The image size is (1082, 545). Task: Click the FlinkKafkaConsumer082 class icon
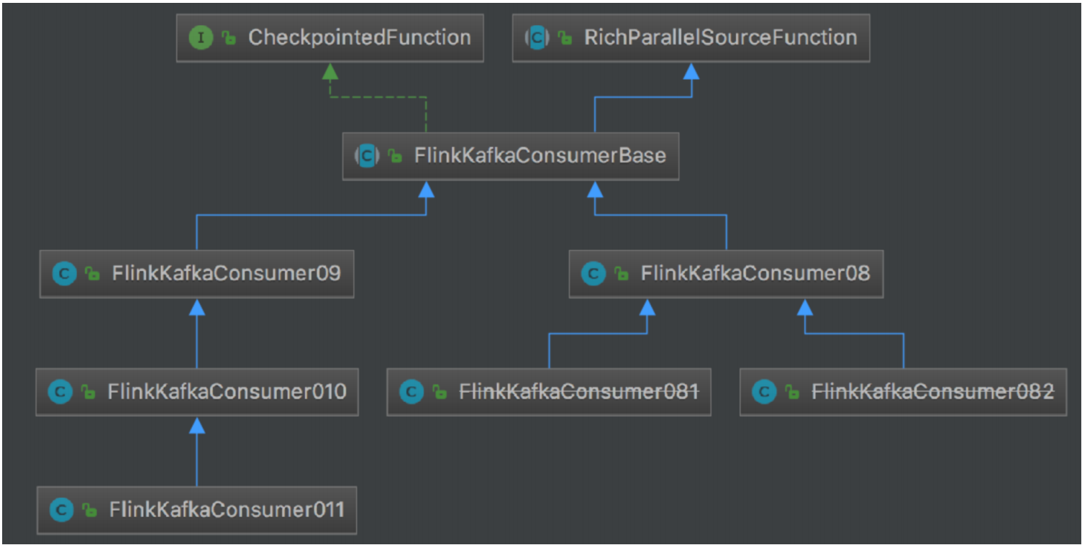point(764,392)
